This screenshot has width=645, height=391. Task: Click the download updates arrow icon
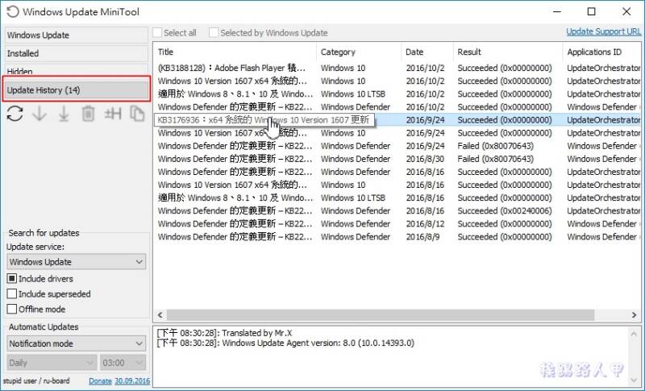tap(40, 114)
